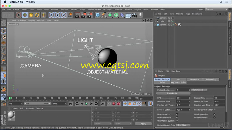Image resolution: width=232 pixels, height=130 pixels.
Task: Add an Array modeling object
Action: pyautogui.click(x=116, y=15)
